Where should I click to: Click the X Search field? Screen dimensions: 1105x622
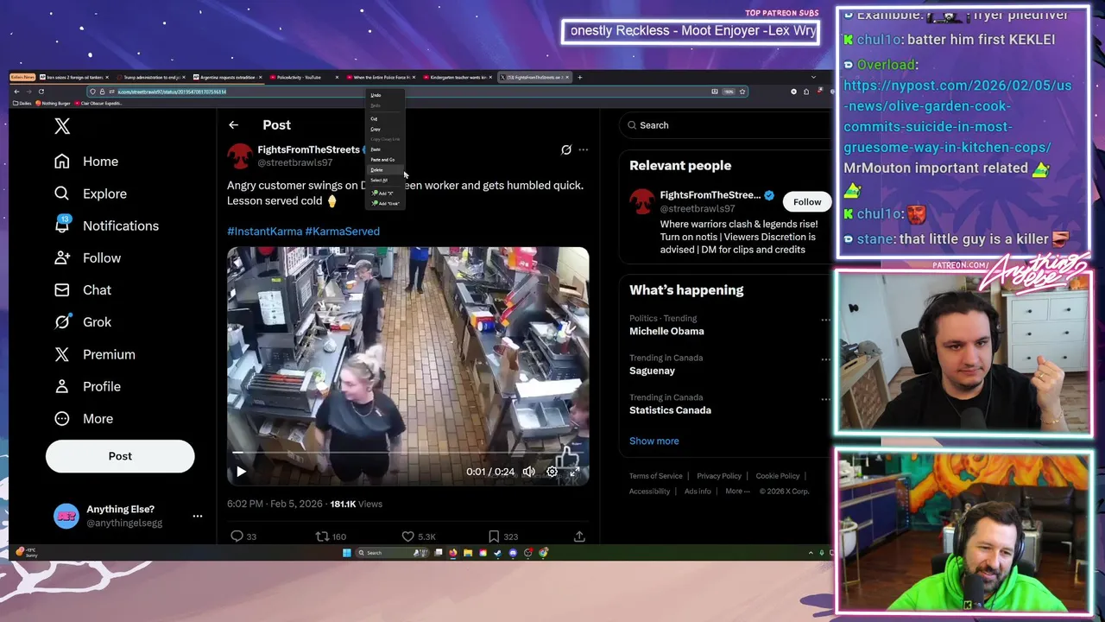click(723, 125)
